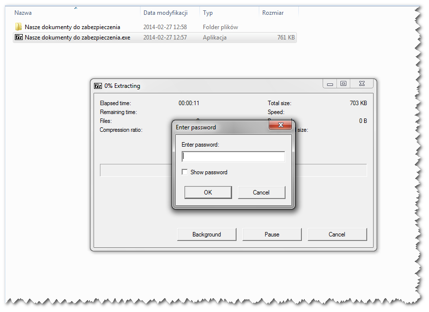Focus the Enter password text field
The image size is (429, 312).
click(233, 156)
